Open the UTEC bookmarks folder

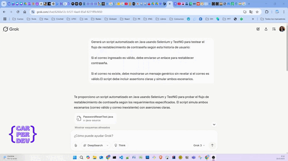[x=72, y=19]
